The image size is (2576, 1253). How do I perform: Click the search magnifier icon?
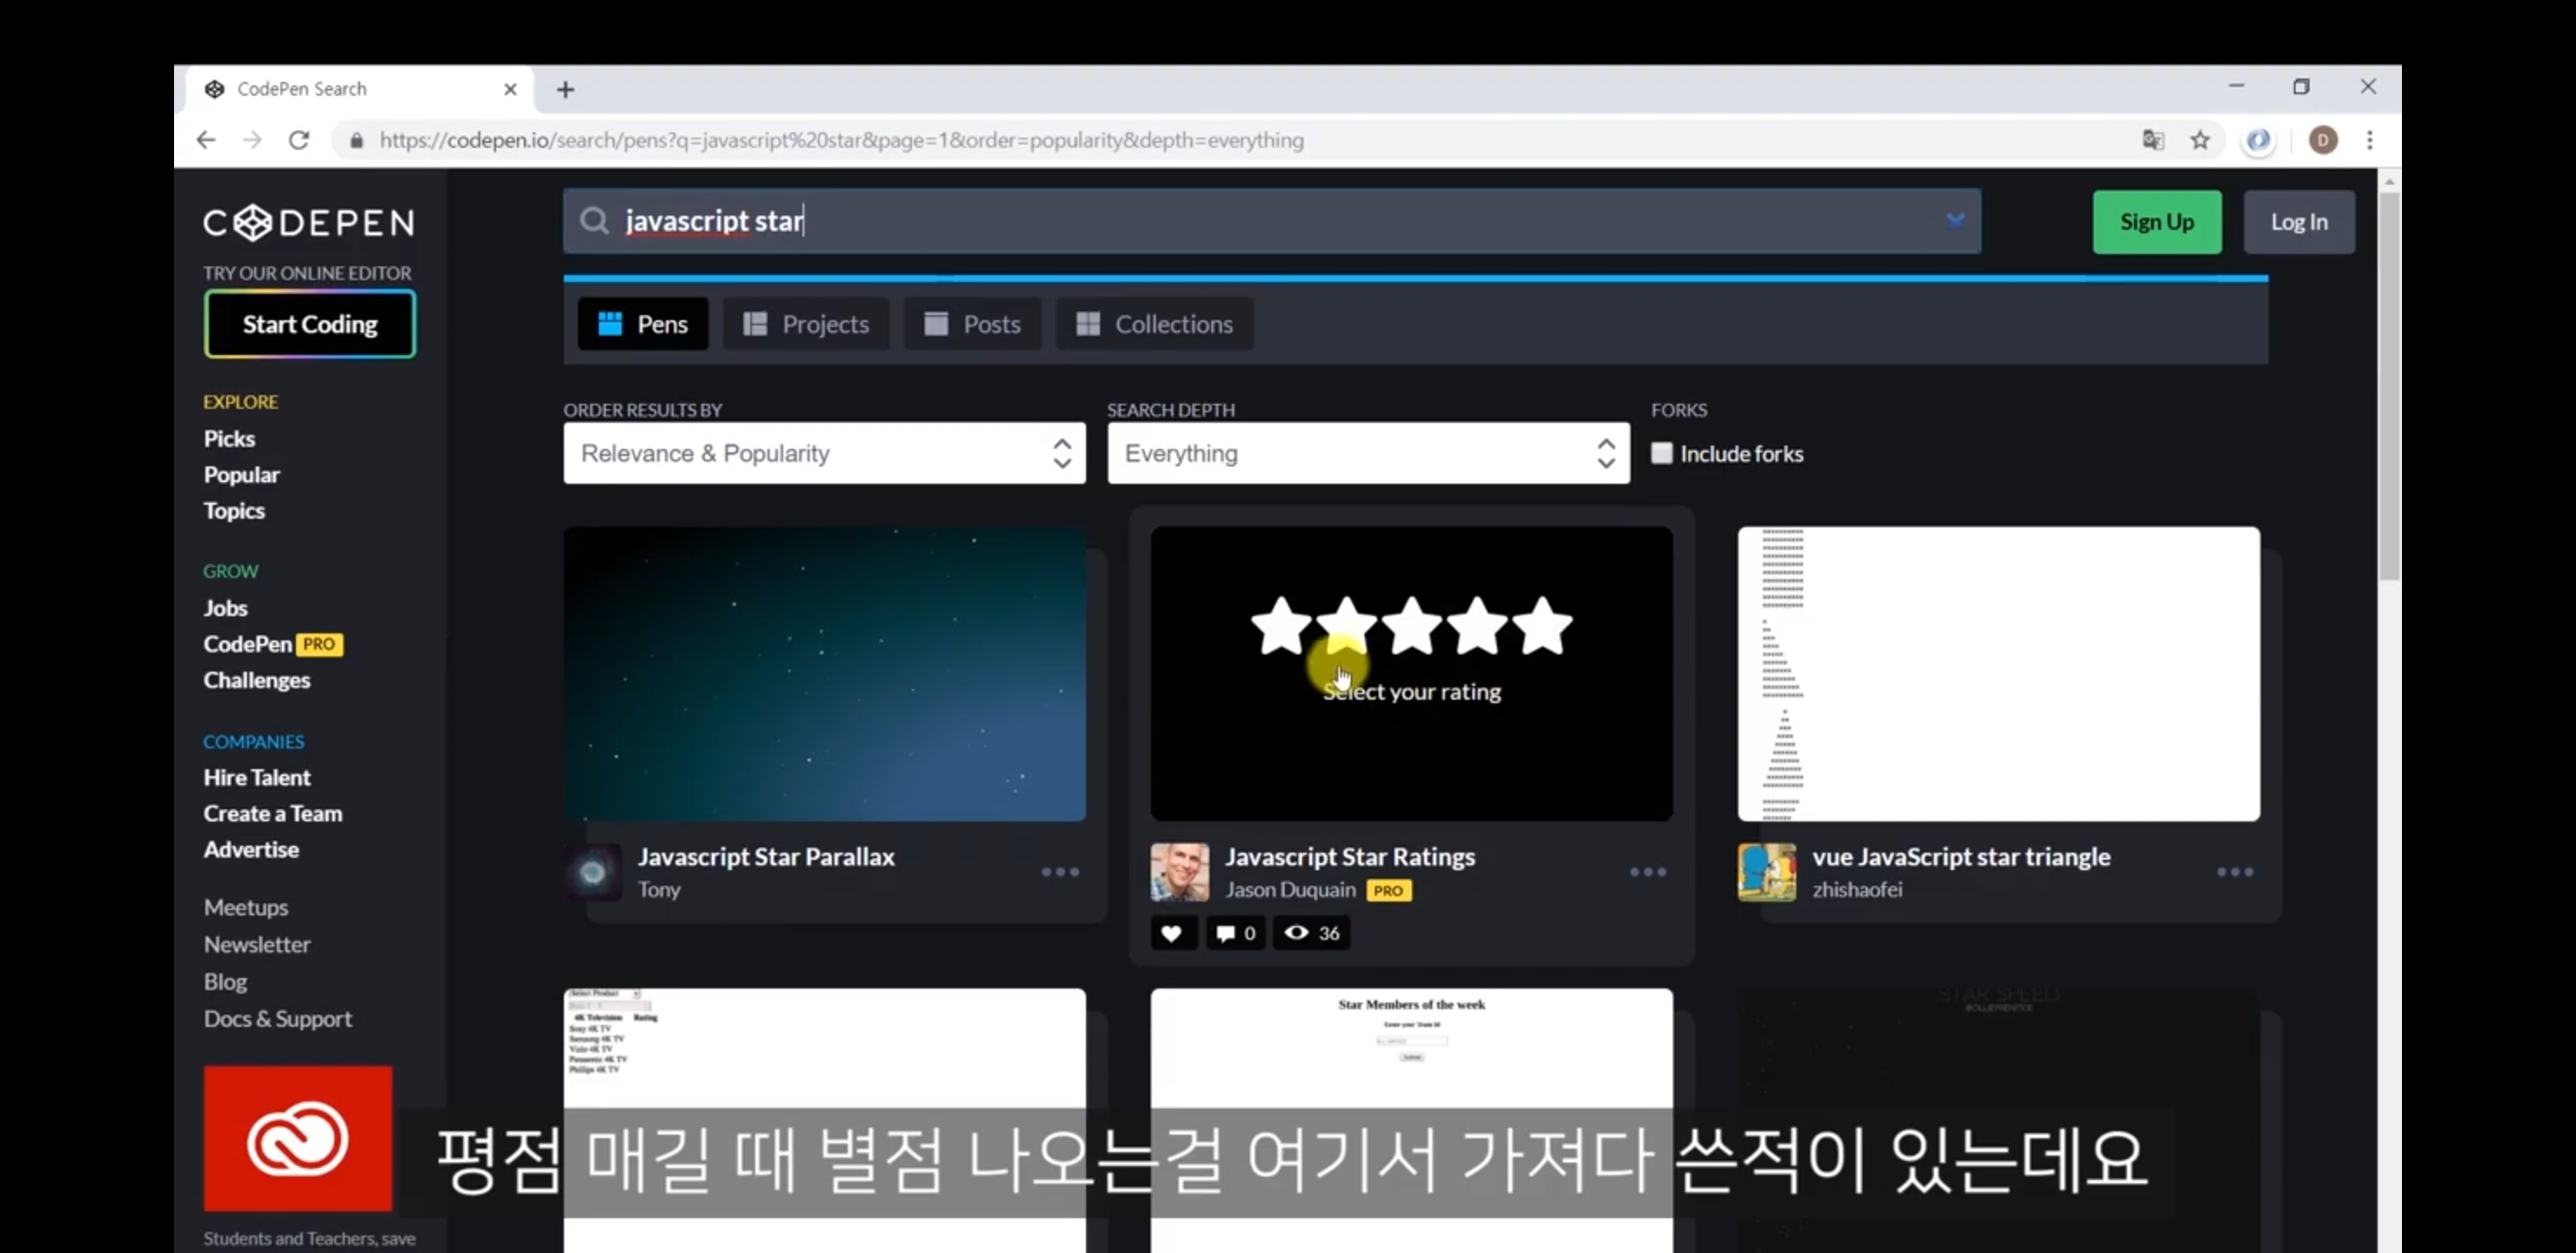click(x=594, y=221)
